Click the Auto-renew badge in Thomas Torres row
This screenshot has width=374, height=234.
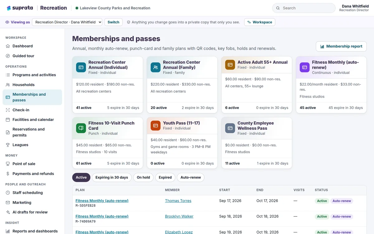point(342,201)
